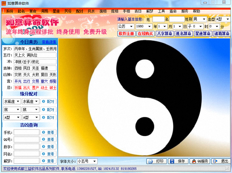Click the 保存 save button
The image size is (232, 173).
[178, 161]
